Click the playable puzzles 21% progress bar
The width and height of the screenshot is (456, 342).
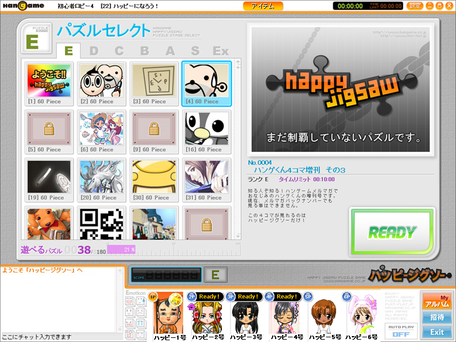coord(174,249)
